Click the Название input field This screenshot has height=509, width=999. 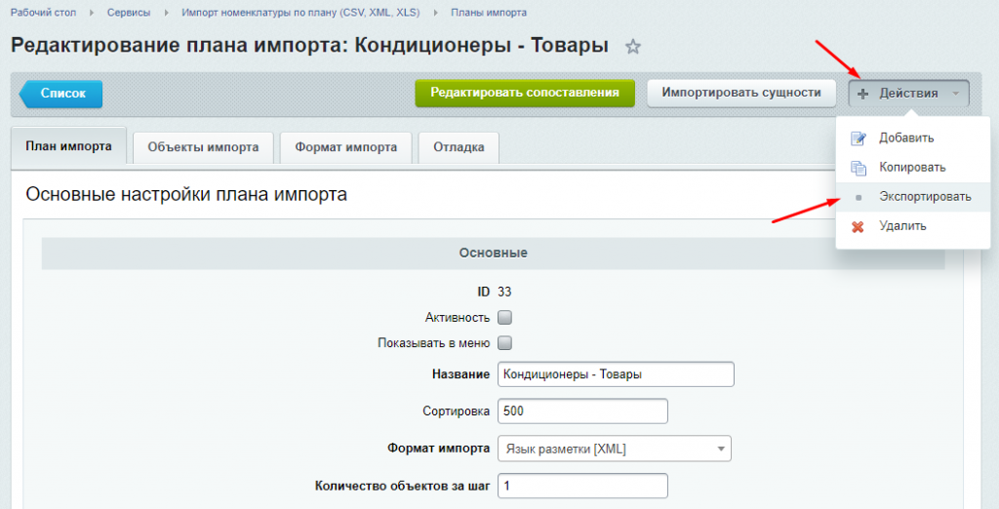pyautogui.click(x=616, y=373)
